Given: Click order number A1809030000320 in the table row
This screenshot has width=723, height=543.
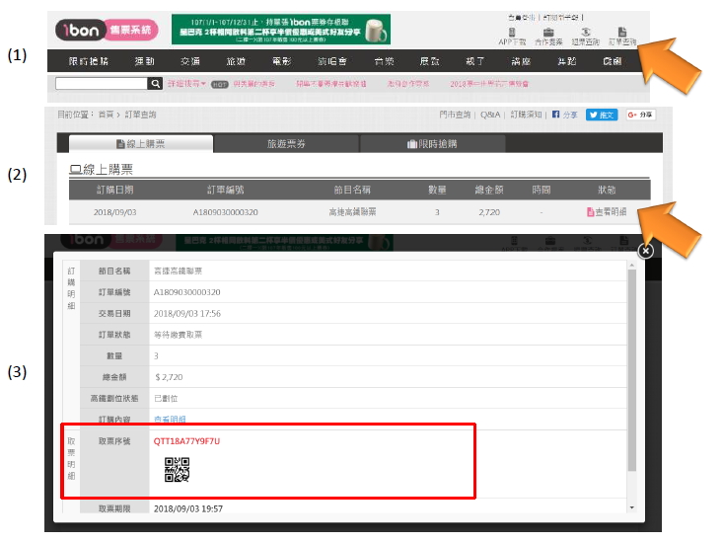Looking at the screenshot, I should pyautogui.click(x=225, y=212).
